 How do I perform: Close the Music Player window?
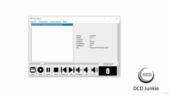[x=117, y=18]
